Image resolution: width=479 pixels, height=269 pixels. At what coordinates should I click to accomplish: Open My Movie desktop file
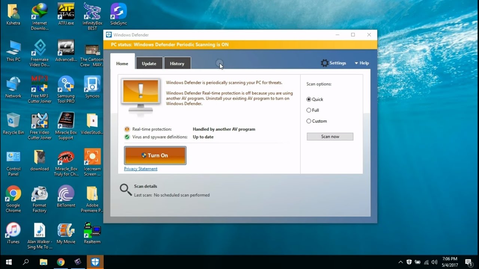[66, 233]
